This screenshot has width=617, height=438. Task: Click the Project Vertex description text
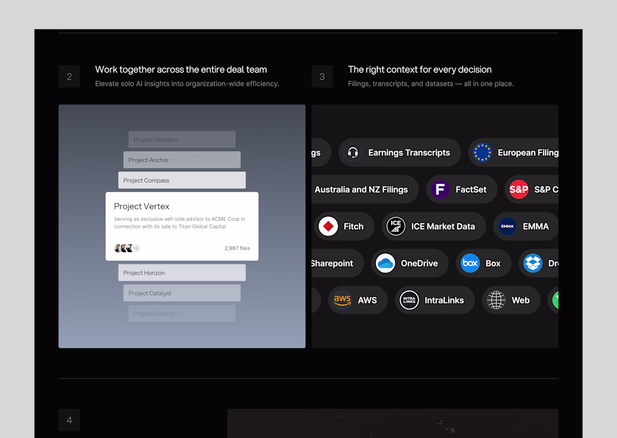[x=179, y=223]
